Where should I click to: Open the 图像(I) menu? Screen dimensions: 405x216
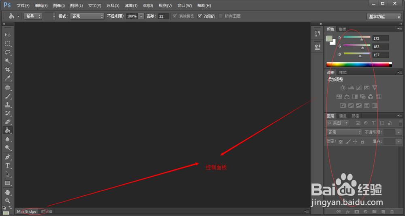click(x=59, y=5)
